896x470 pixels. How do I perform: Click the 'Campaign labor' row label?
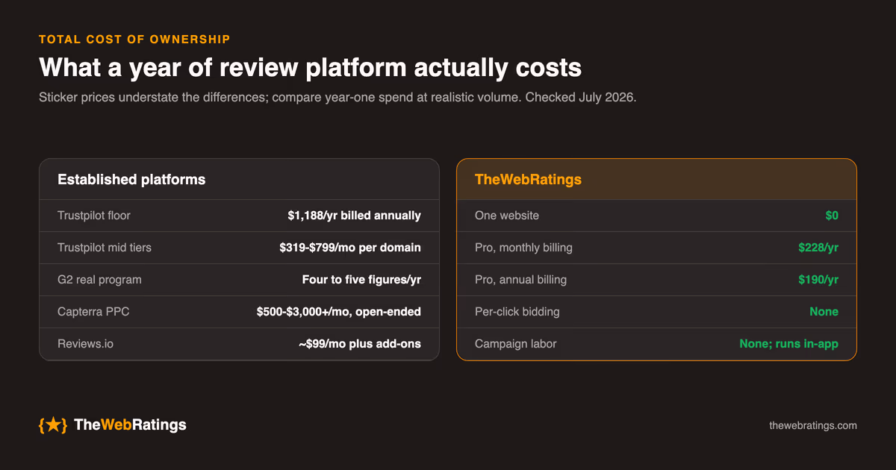tap(516, 344)
